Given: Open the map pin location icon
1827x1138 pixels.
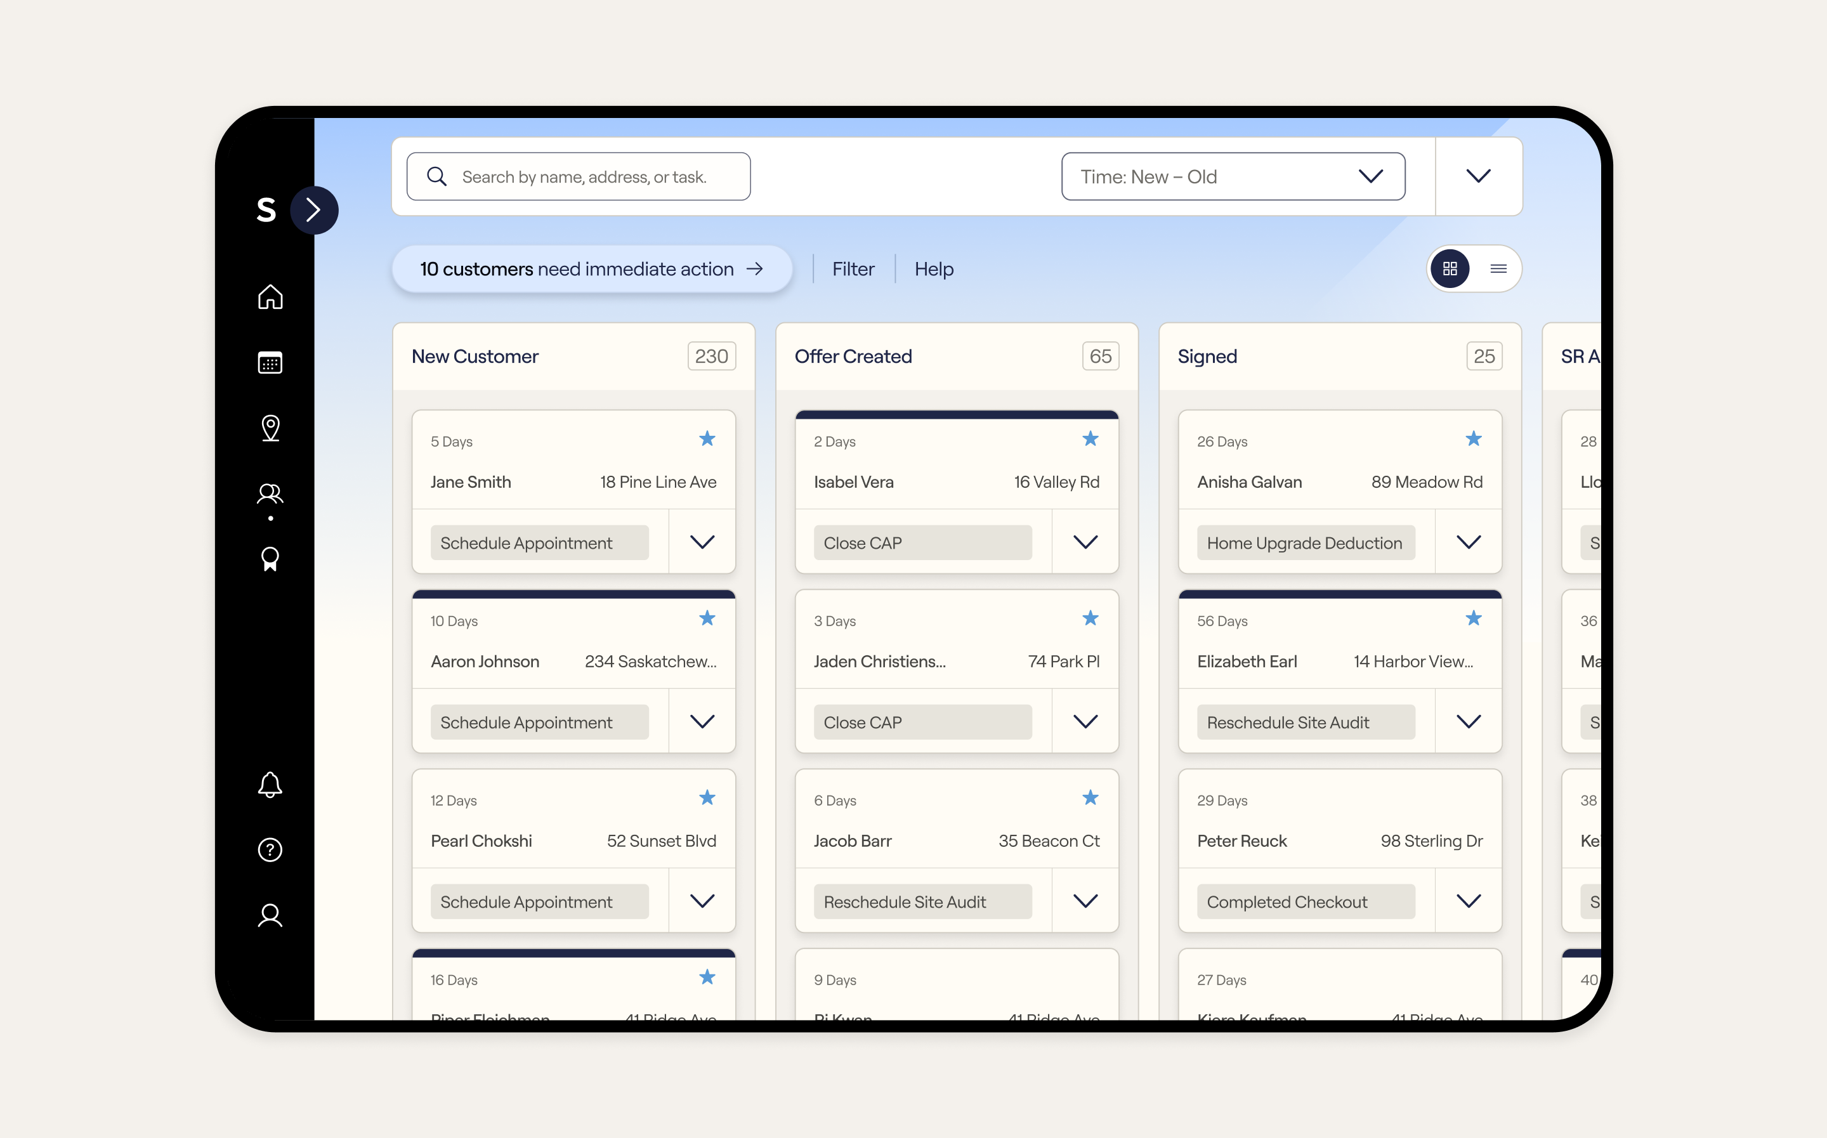Looking at the screenshot, I should click(270, 428).
